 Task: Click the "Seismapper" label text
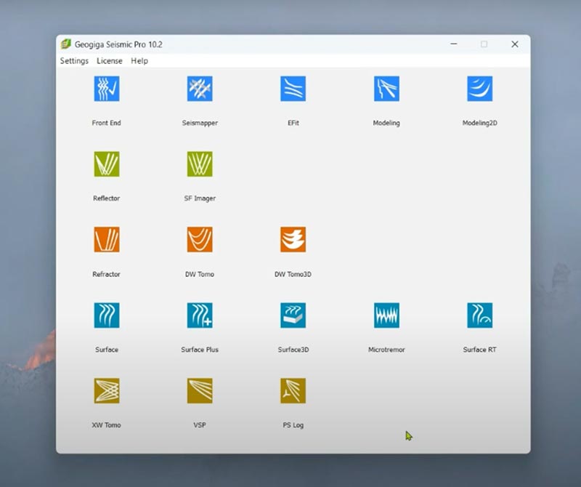(x=200, y=123)
